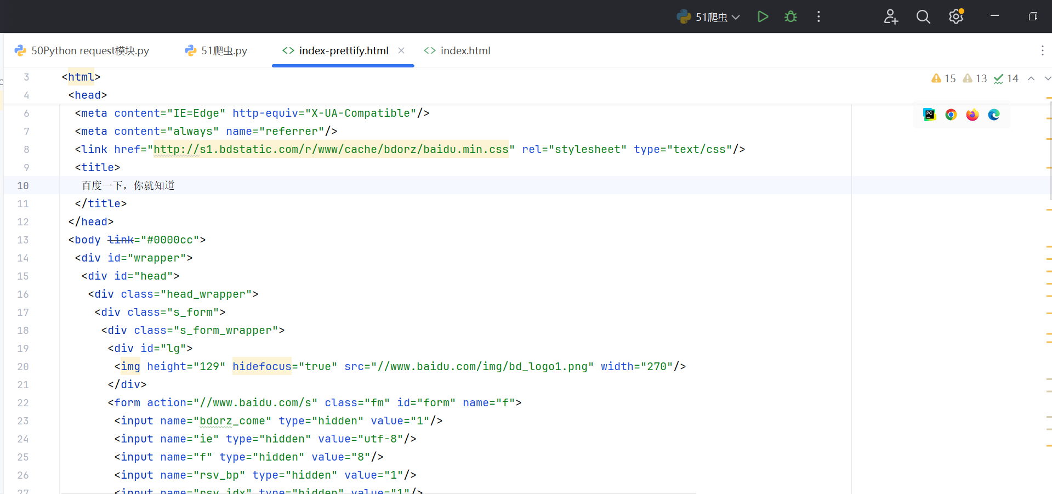Run the 51爬虫 configuration

(763, 16)
